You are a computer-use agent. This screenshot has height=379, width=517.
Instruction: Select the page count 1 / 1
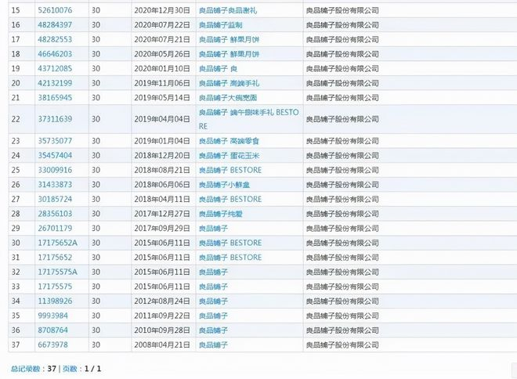click(92, 369)
